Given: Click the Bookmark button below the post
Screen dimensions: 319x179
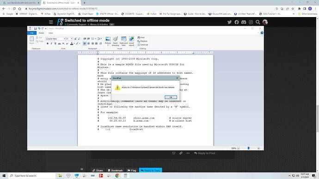Looking at the screenshot, I should click(x=115, y=170).
